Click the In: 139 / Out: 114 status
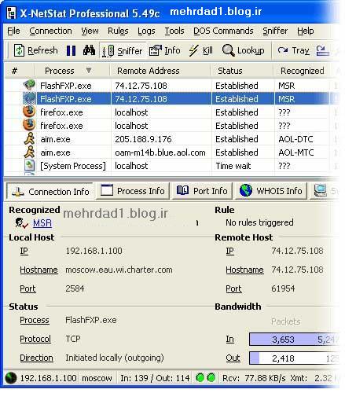Image resolution: width=345 pixels, height=393 pixels. click(x=155, y=378)
